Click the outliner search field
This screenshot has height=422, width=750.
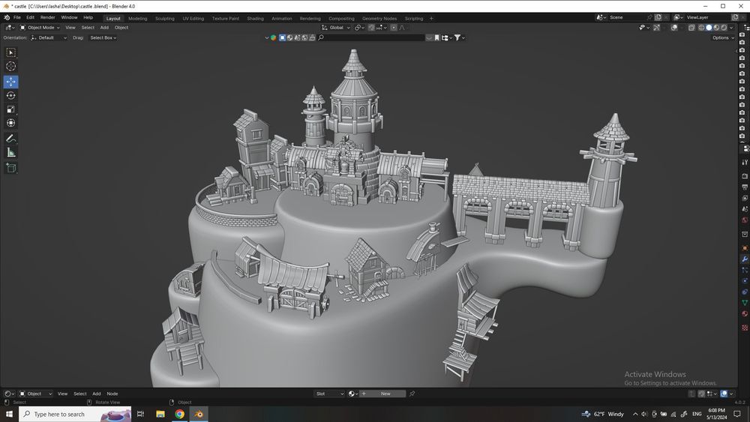[x=370, y=37]
